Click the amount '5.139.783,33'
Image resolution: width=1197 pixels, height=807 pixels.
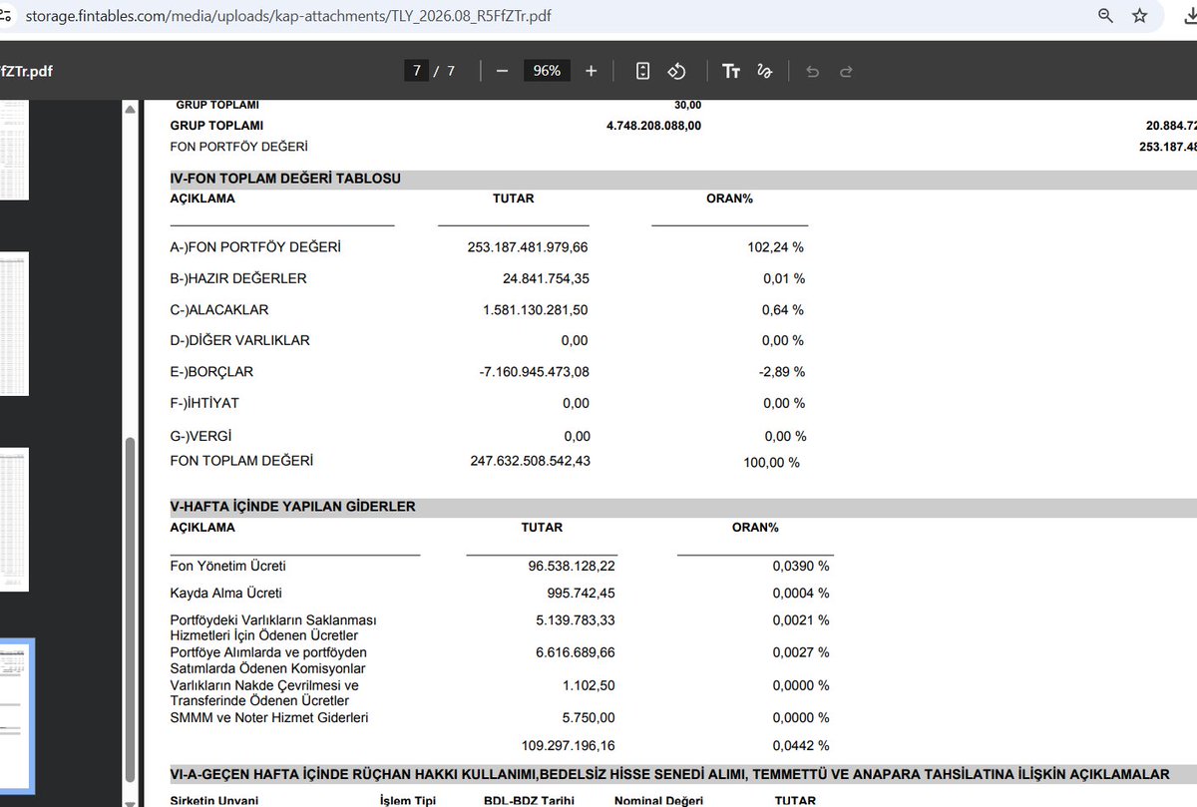point(576,619)
